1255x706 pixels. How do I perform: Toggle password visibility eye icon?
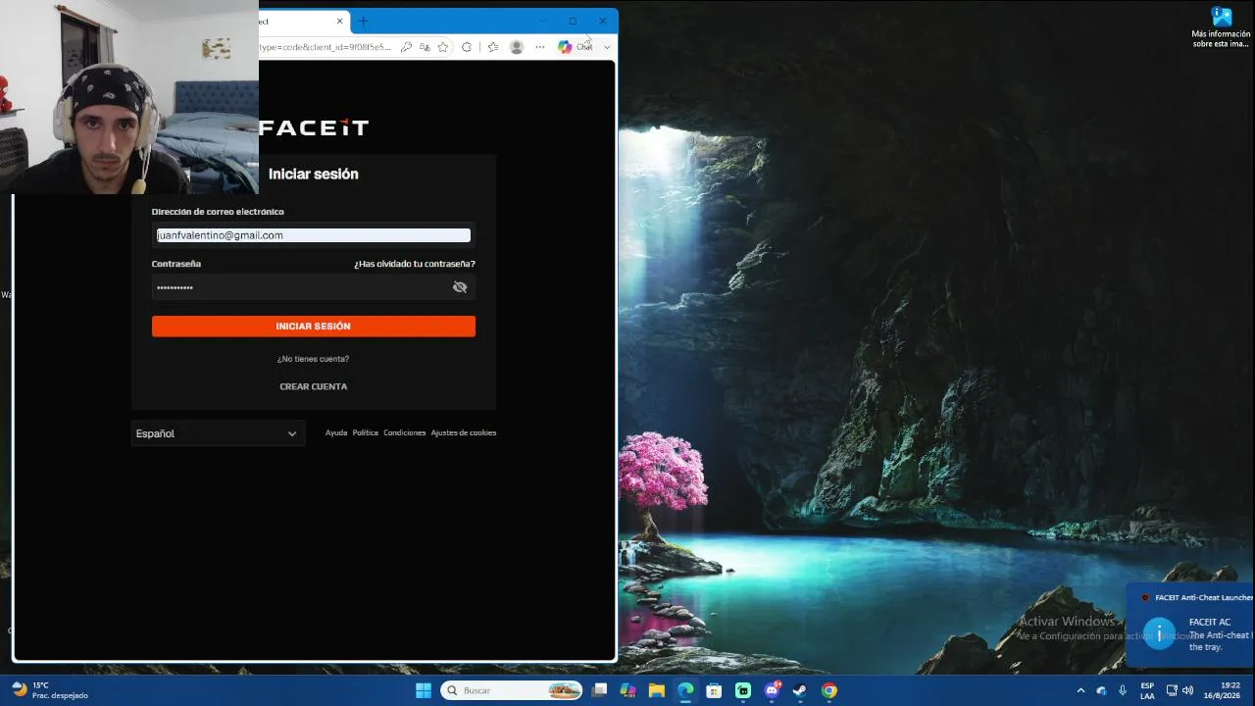pyautogui.click(x=460, y=287)
